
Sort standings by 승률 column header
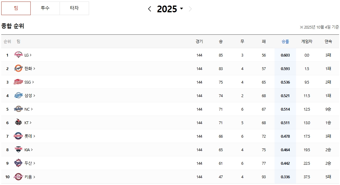pos(285,41)
